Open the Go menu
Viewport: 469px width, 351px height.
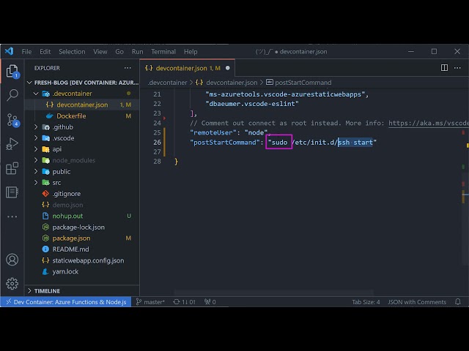(119, 52)
